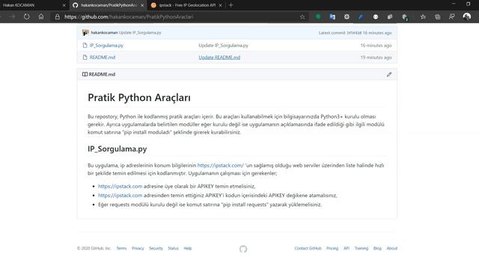479x269 pixels.
Task: Bookmark this page with the star
Action: 302,16
